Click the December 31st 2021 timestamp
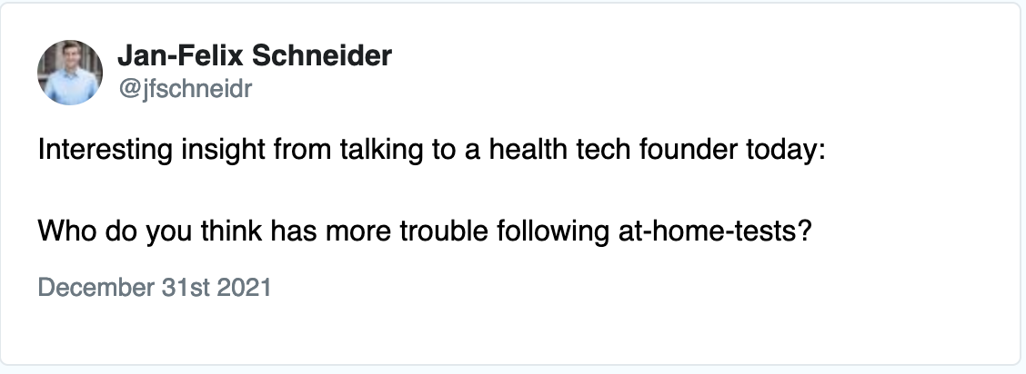This screenshot has width=1026, height=374. [155, 287]
